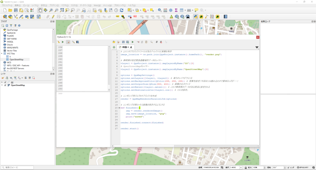Toggle visibility of OpenStreetMap layer
316x170 pixels.
[x=5, y=85]
